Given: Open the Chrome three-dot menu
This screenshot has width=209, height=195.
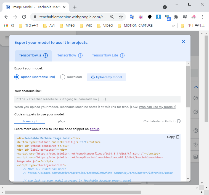Looking at the screenshot, I should click(203, 17).
